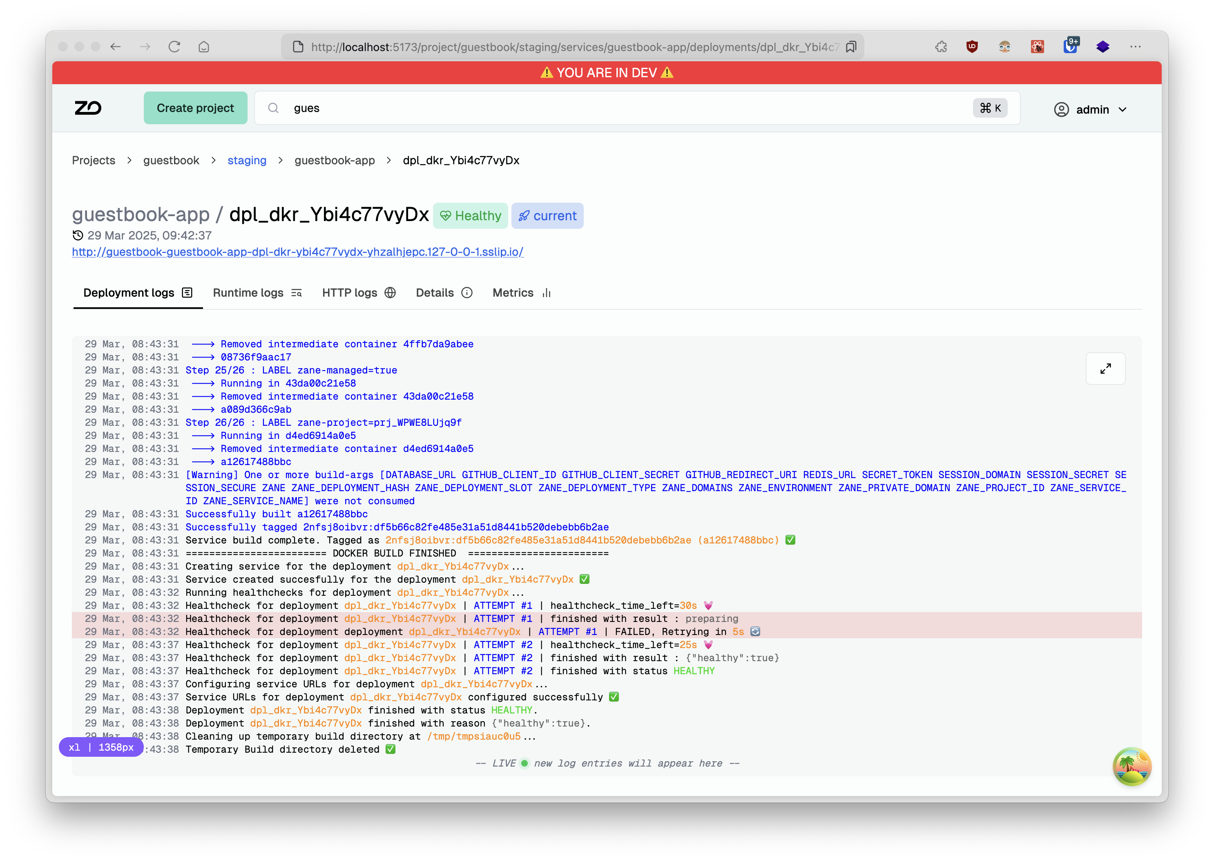1214x863 pixels.
Task: Click the 'FAILED, Retrying in 5s' log line
Action: [607, 631]
